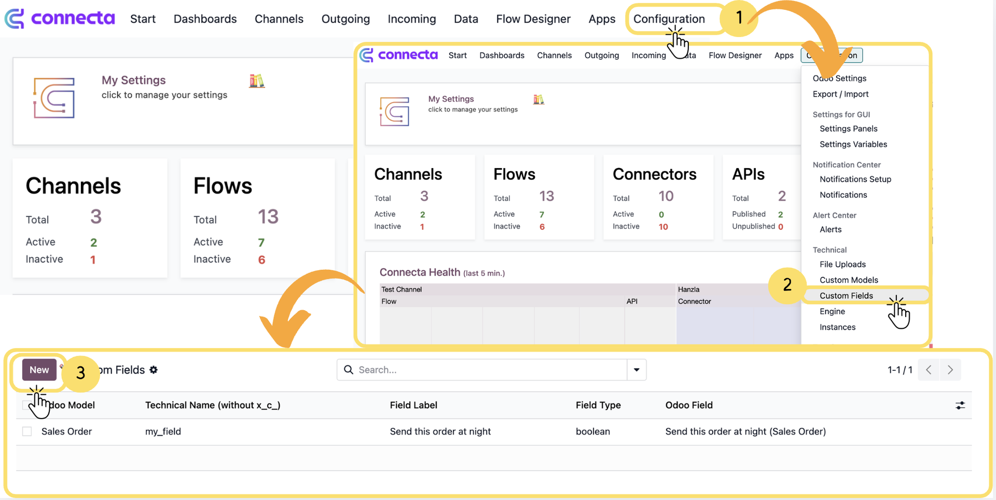Choose Engine from the Configuration dropdown
996x500 pixels.
coord(832,311)
